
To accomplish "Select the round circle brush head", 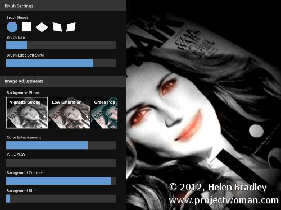I will tap(12, 27).
